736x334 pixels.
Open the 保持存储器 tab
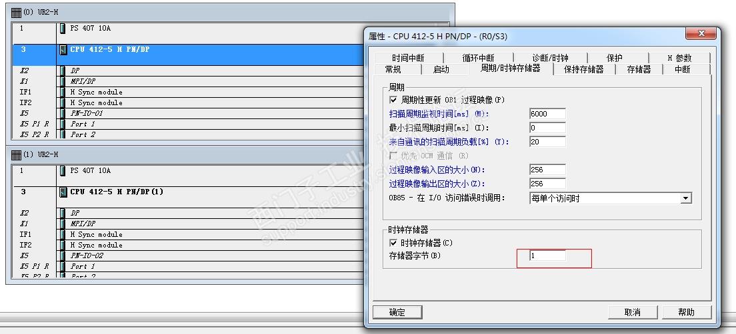point(583,69)
